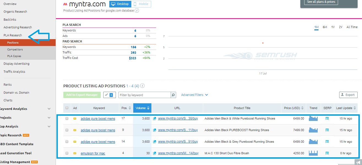Image resolution: width=362 pixels, height=165 pixels.
Task: Click the trend chart for Black PUREBOOST row
Action: 313,130
